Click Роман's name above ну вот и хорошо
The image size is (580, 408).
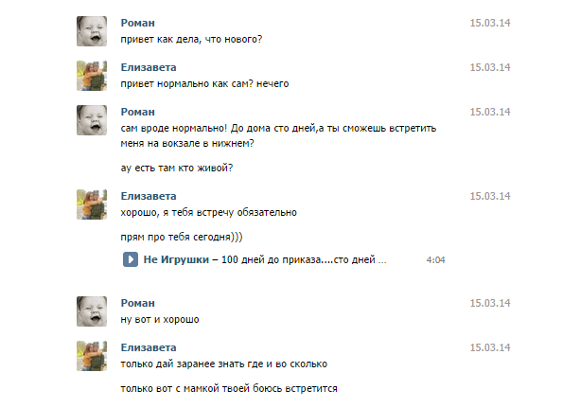tap(137, 303)
